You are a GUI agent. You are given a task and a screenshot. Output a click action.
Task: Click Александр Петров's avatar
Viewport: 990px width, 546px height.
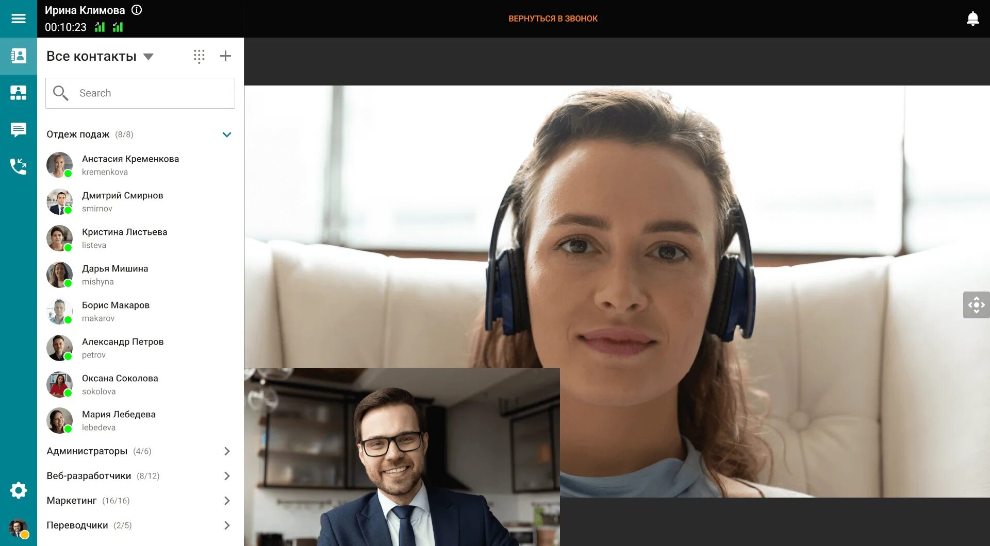[59, 348]
